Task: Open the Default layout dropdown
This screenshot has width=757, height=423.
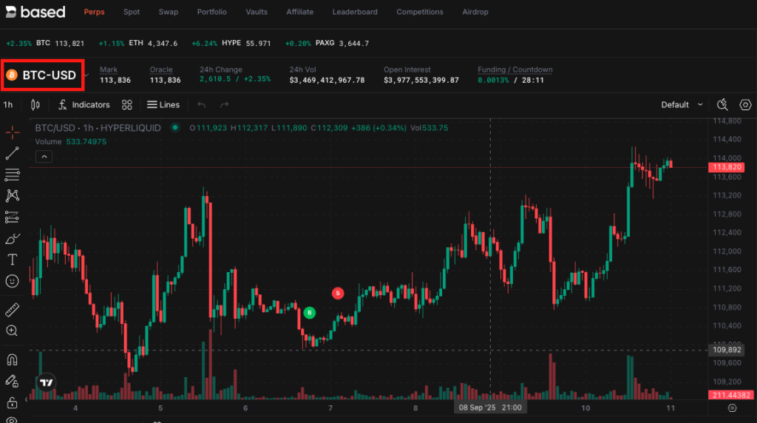Action: (x=682, y=105)
